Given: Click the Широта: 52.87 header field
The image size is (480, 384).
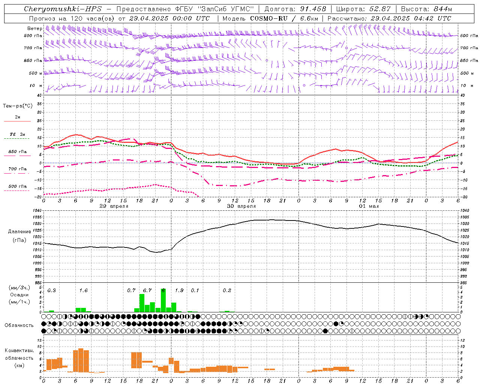Looking at the screenshot, I should 363,9.
